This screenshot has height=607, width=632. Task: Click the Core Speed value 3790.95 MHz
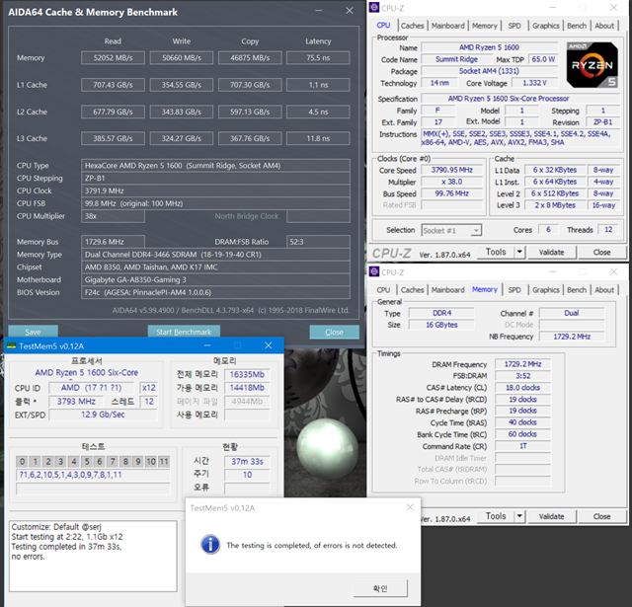tap(451, 170)
